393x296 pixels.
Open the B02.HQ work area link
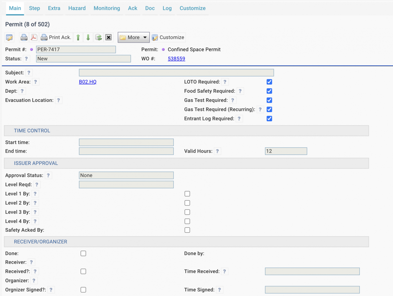(x=88, y=82)
